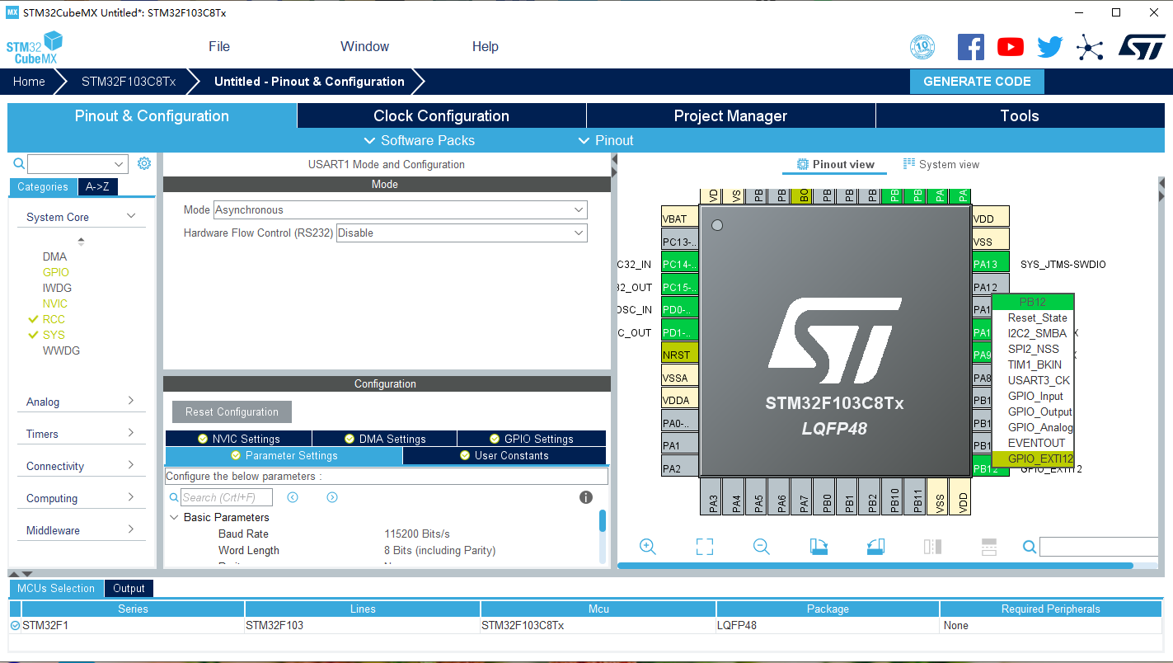1173x663 pixels.
Task: Open the categories settings gear
Action: pyautogui.click(x=144, y=163)
